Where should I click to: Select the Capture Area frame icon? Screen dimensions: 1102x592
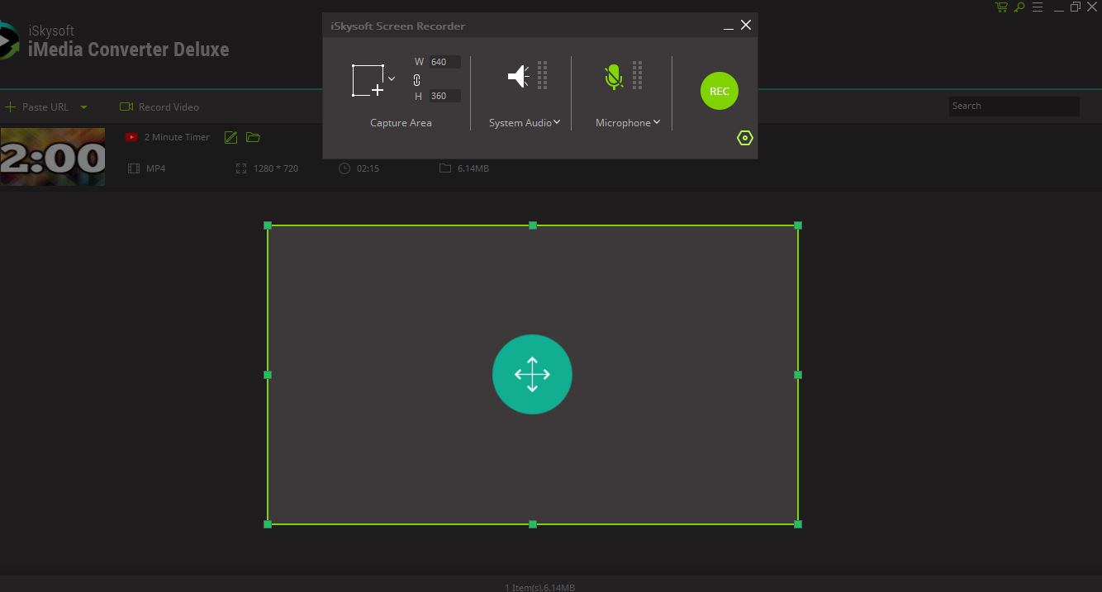pyautogui.click(x=368, y=79)
